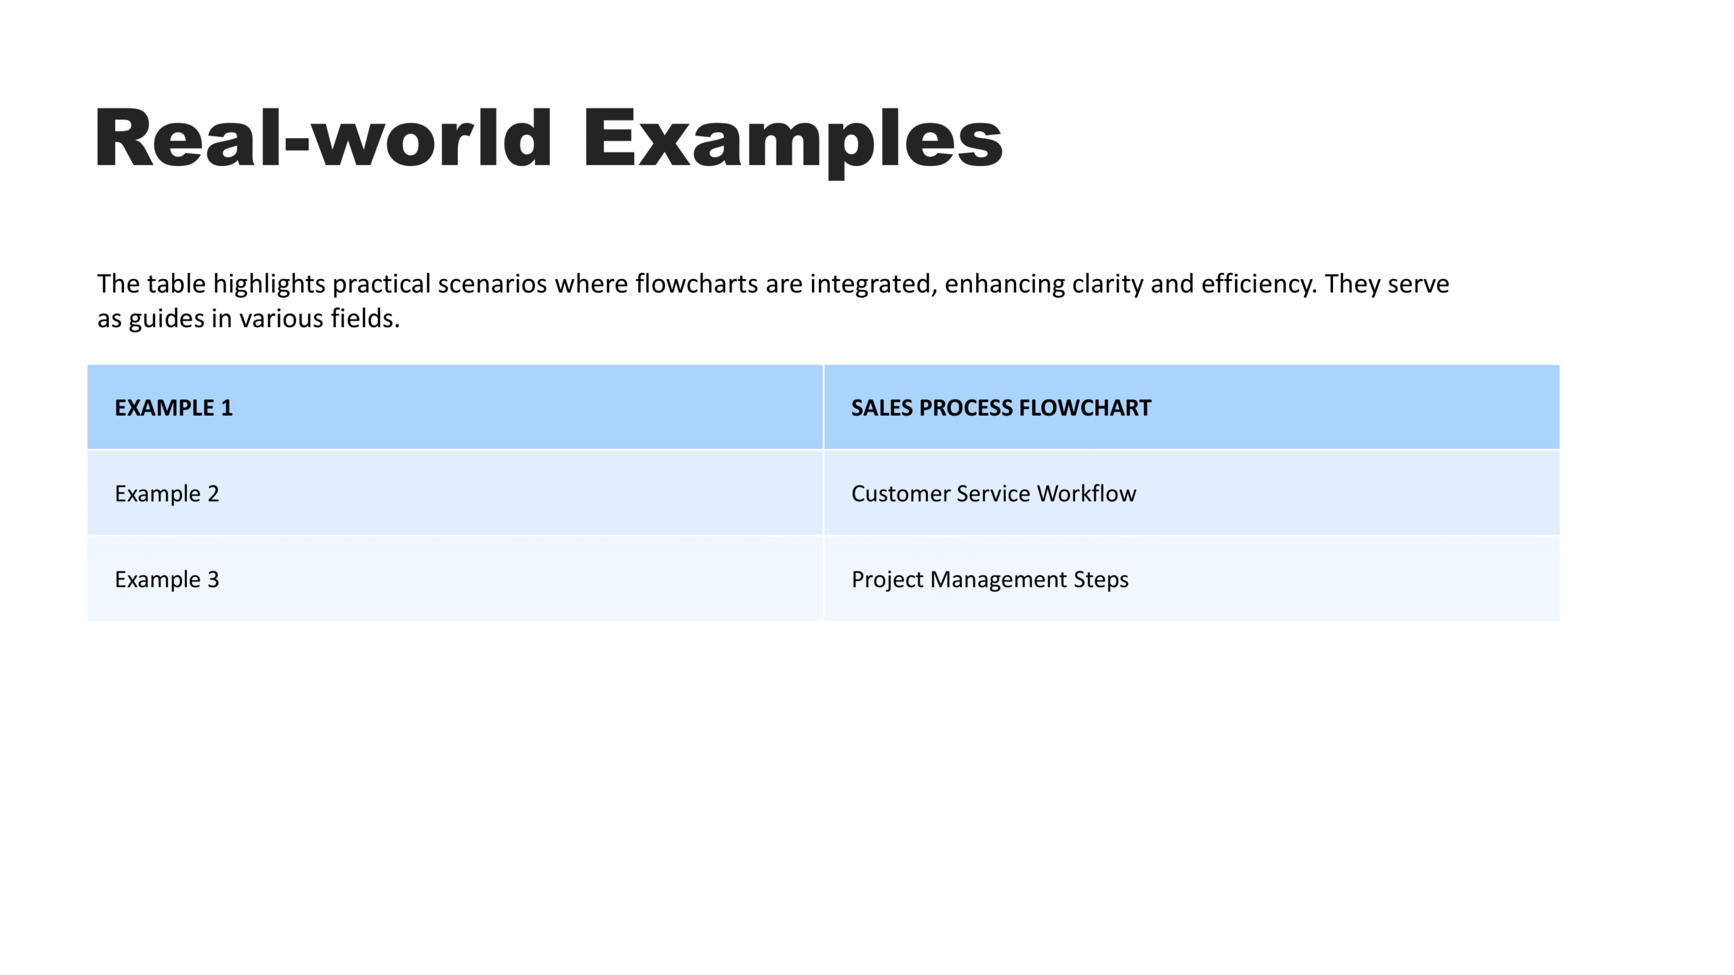Image resolution: width=1734 pixels, height=975 pixels.
Task: Click the "Project Management Steps" cell
Action: click(x=990, y=580)
